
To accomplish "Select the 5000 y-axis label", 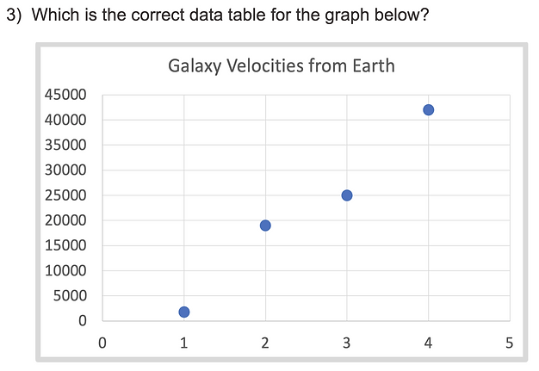I will tap(70, 296).
